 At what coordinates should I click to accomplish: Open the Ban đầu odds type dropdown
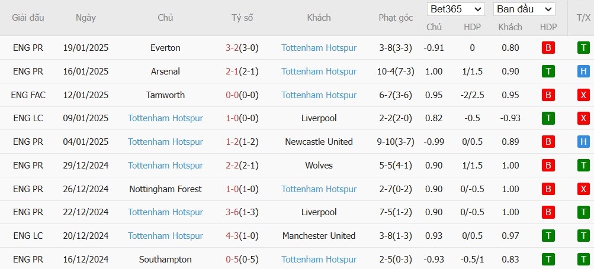[x=524, y=9]
